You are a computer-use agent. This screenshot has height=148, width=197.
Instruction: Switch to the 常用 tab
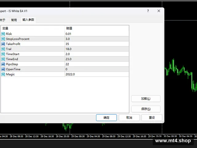pyautogui.click(x=14, y=20)
